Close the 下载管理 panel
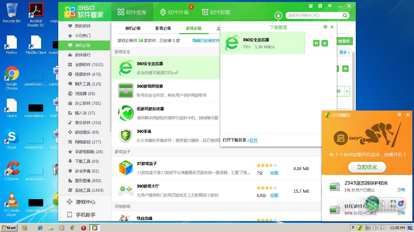 click(332, 27)
